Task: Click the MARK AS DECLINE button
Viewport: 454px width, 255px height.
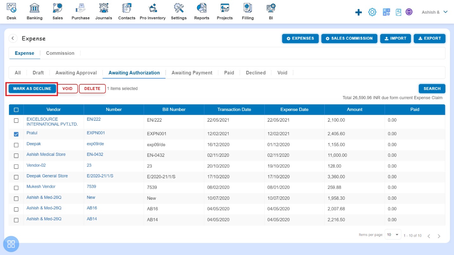Action: (x=32, y=89)
